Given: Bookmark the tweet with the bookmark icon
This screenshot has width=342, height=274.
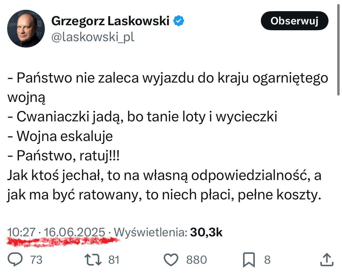Looking at the screenshot, I should pyautogui.click(x=249, y=260).
